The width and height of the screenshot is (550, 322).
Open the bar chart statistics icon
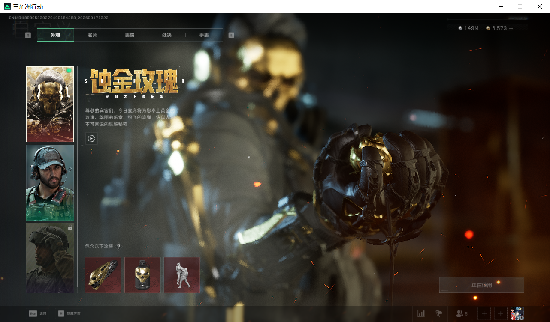coord(421,314)
